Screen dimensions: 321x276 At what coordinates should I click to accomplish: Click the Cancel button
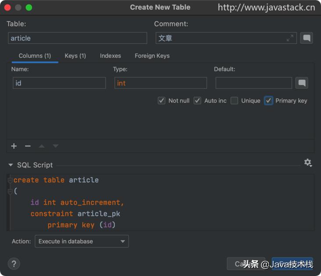pos(246,264)
